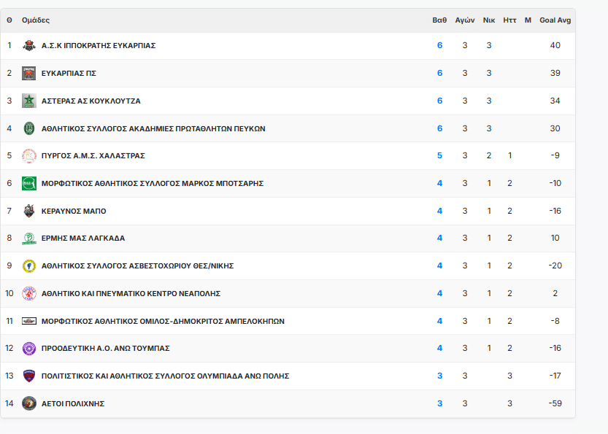This screenshot has height=434, width=608.
Task: Click the ΠΥΡΓΟΣ Α.Μ.Σ. ΧΑΛΑΣΤΡΑΣ team logo
Action: point(29,156)
